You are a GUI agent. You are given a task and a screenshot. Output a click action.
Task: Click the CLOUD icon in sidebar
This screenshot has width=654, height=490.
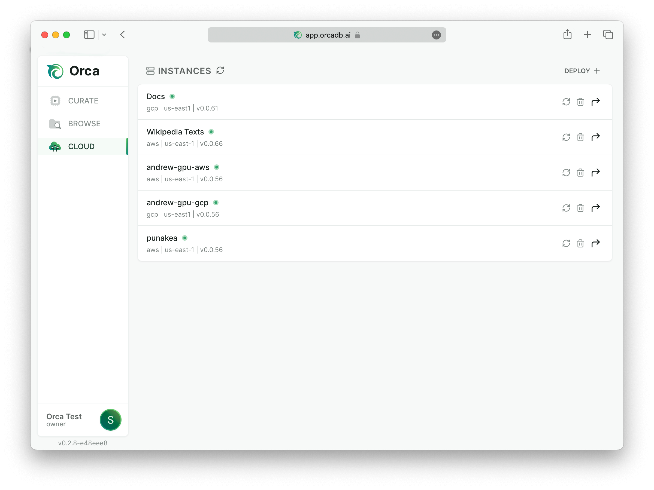(55, 147)
